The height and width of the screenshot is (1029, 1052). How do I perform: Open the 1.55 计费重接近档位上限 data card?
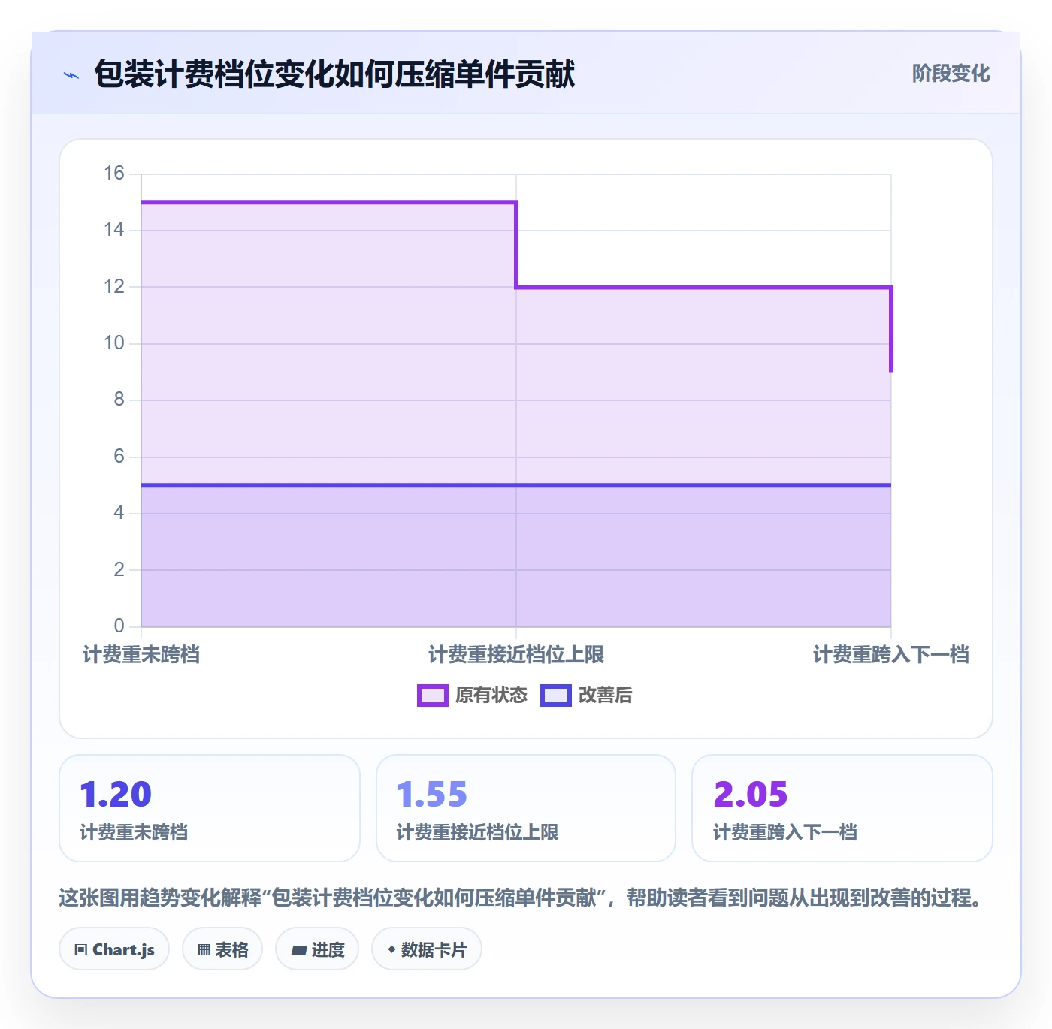click(x=526, y=808)
